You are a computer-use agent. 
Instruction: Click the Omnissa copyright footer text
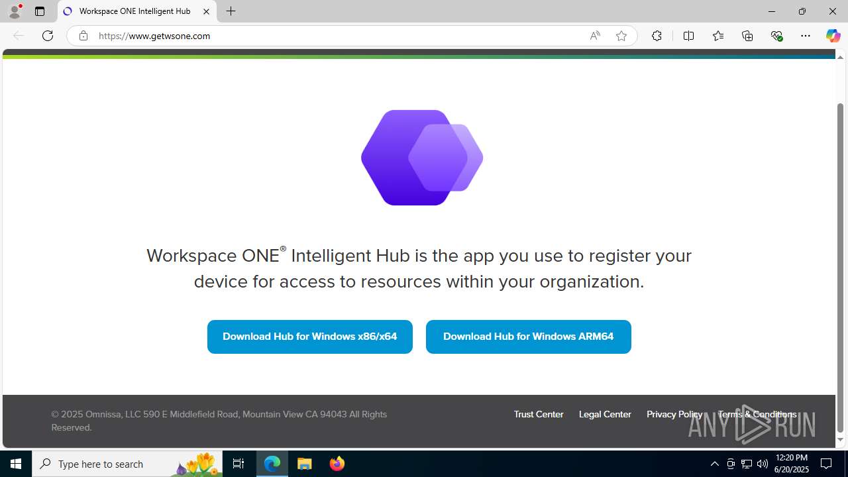point(219,421)
